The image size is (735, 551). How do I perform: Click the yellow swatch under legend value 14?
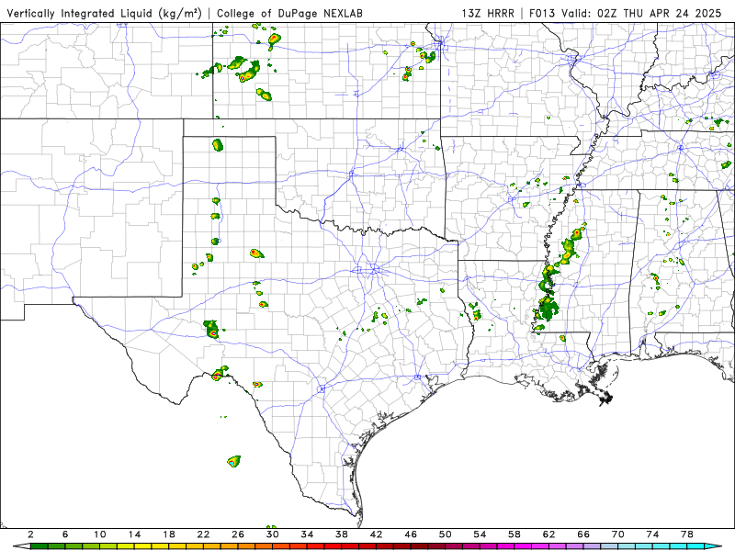(x=143, y=546)
